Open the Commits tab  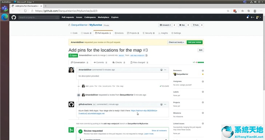pos(100,62)
